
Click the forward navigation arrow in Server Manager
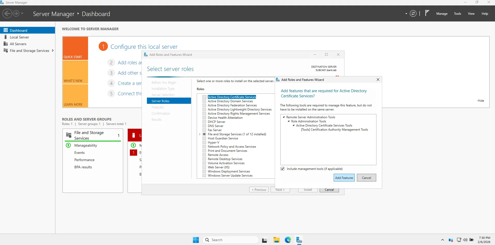pyautogui.click(x=16, y=13)
